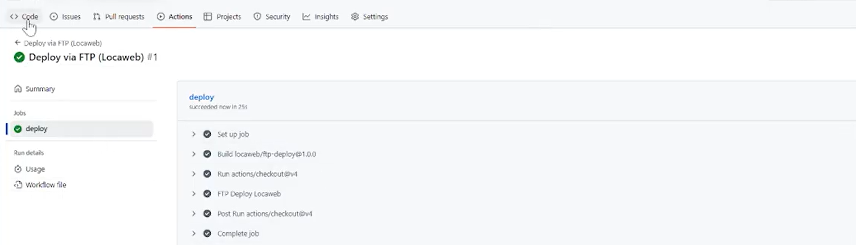856x245 pixels.
Task: Click the Workflow file icon
Action: click(x=18, y=185)
